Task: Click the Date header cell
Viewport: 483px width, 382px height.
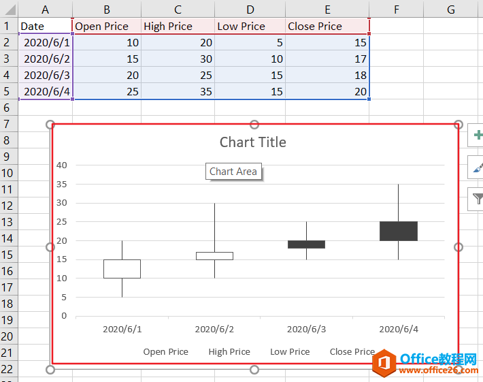Action: click(46, 26)
